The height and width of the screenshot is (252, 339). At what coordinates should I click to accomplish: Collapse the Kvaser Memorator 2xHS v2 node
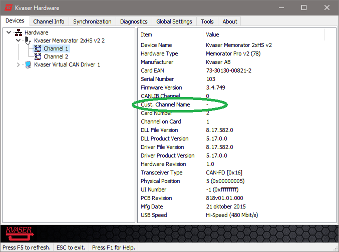click(19, 40)
